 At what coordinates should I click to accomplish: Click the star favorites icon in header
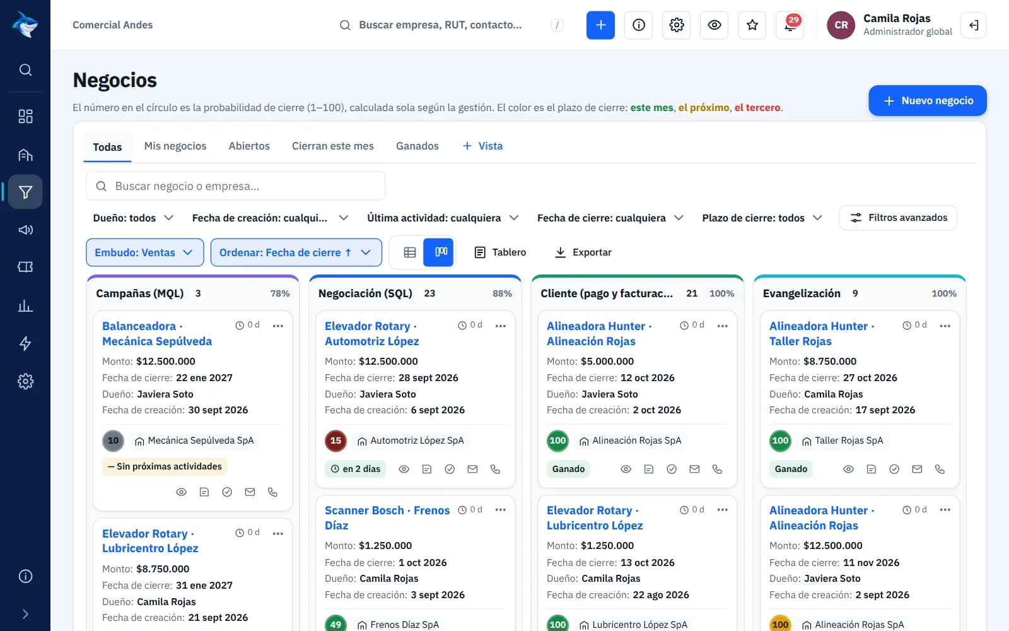point(752,25)
